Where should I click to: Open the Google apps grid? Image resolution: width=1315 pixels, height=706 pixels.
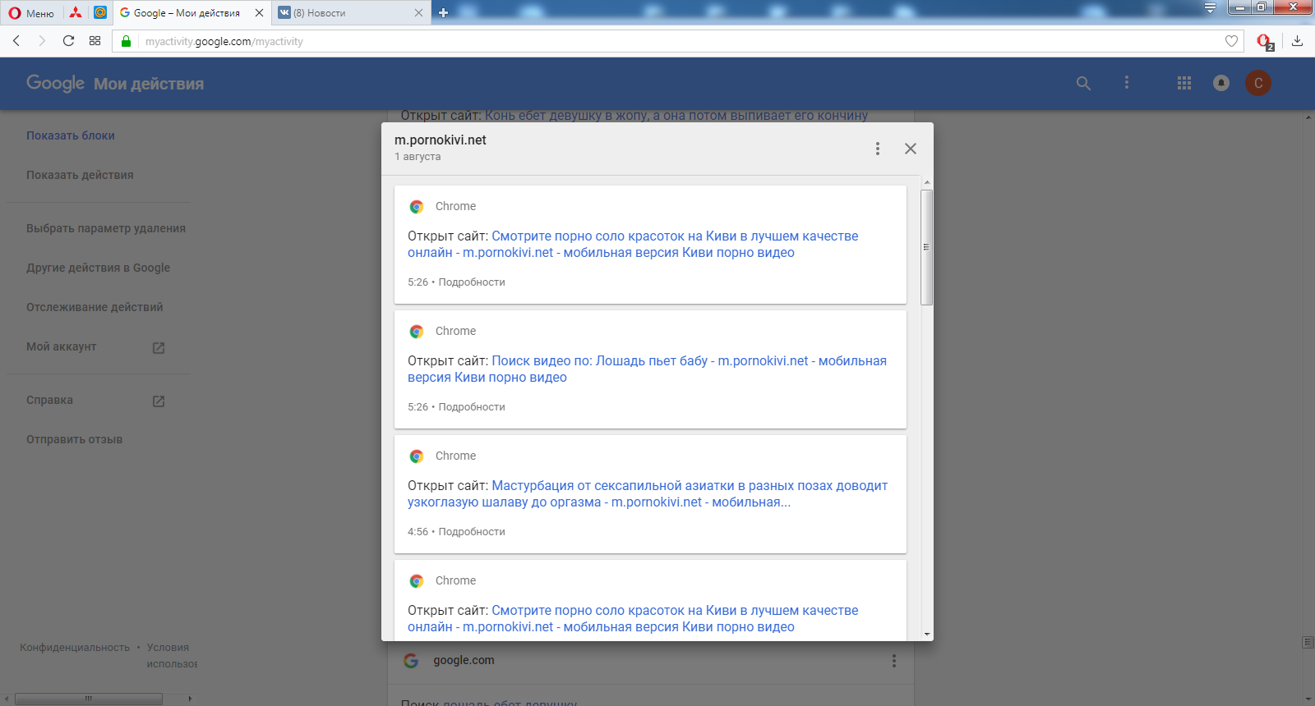[x=1183, y=83]
